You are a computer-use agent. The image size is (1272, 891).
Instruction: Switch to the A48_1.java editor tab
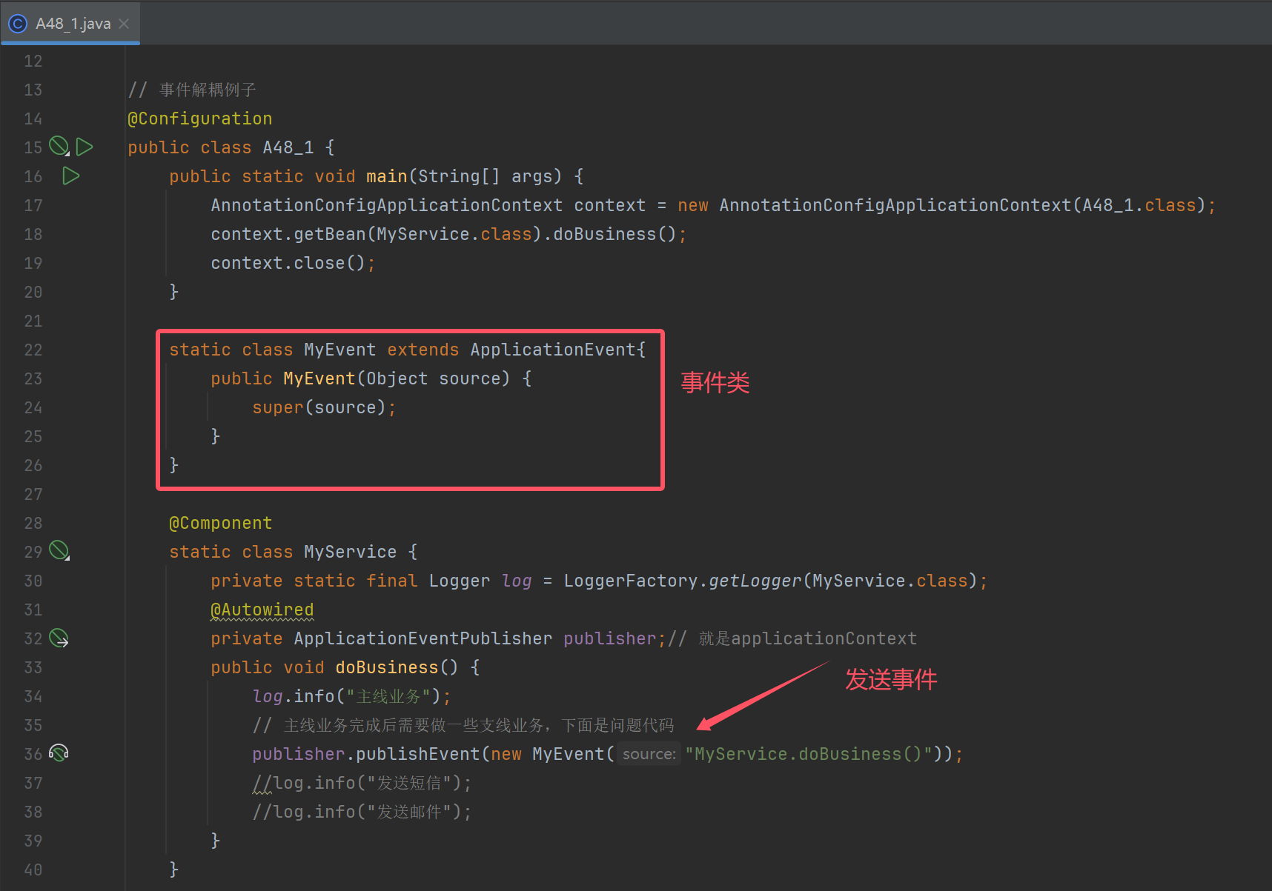70,24
